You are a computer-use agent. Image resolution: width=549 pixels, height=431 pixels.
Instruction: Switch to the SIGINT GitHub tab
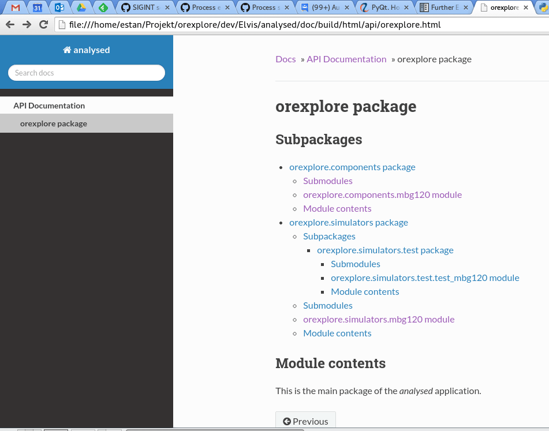click(x=145, y=8)
